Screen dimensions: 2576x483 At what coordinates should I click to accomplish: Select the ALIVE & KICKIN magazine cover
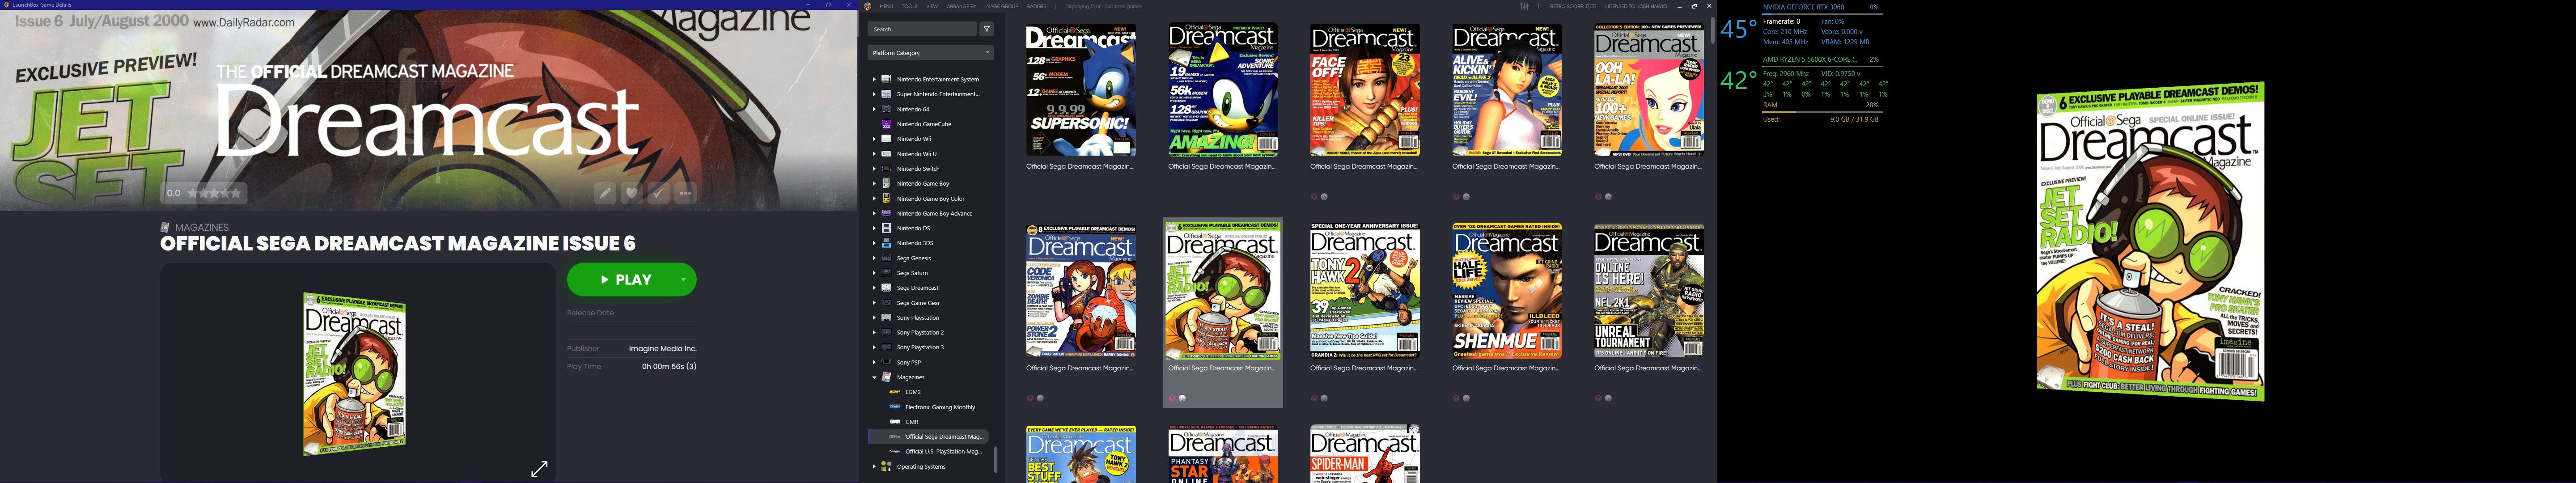tap(1507, 91)
